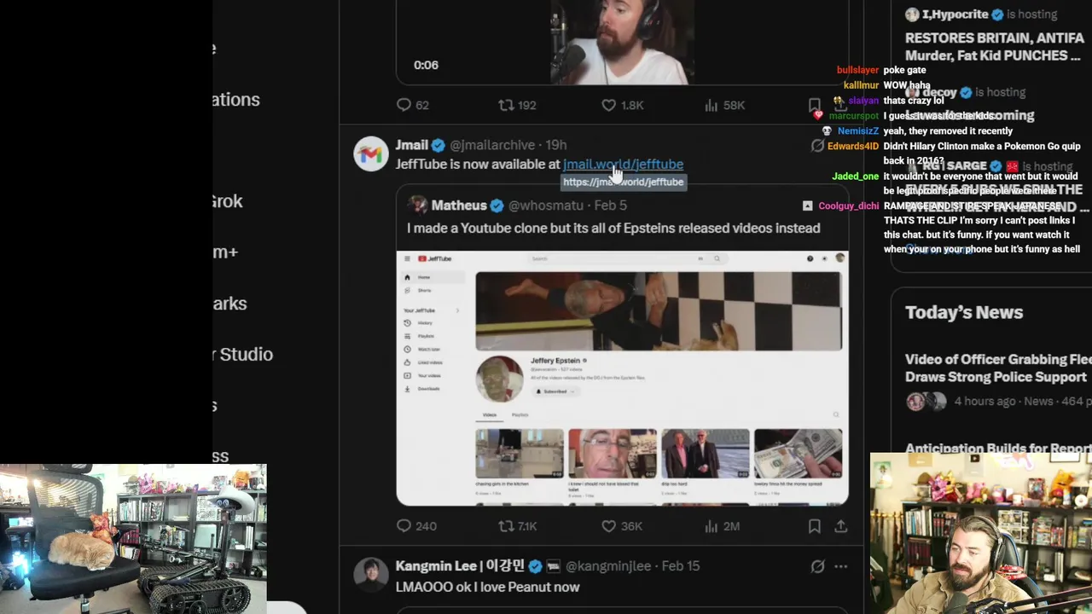Open the 'Coolguy_dichi' chat username

(848, 206)
